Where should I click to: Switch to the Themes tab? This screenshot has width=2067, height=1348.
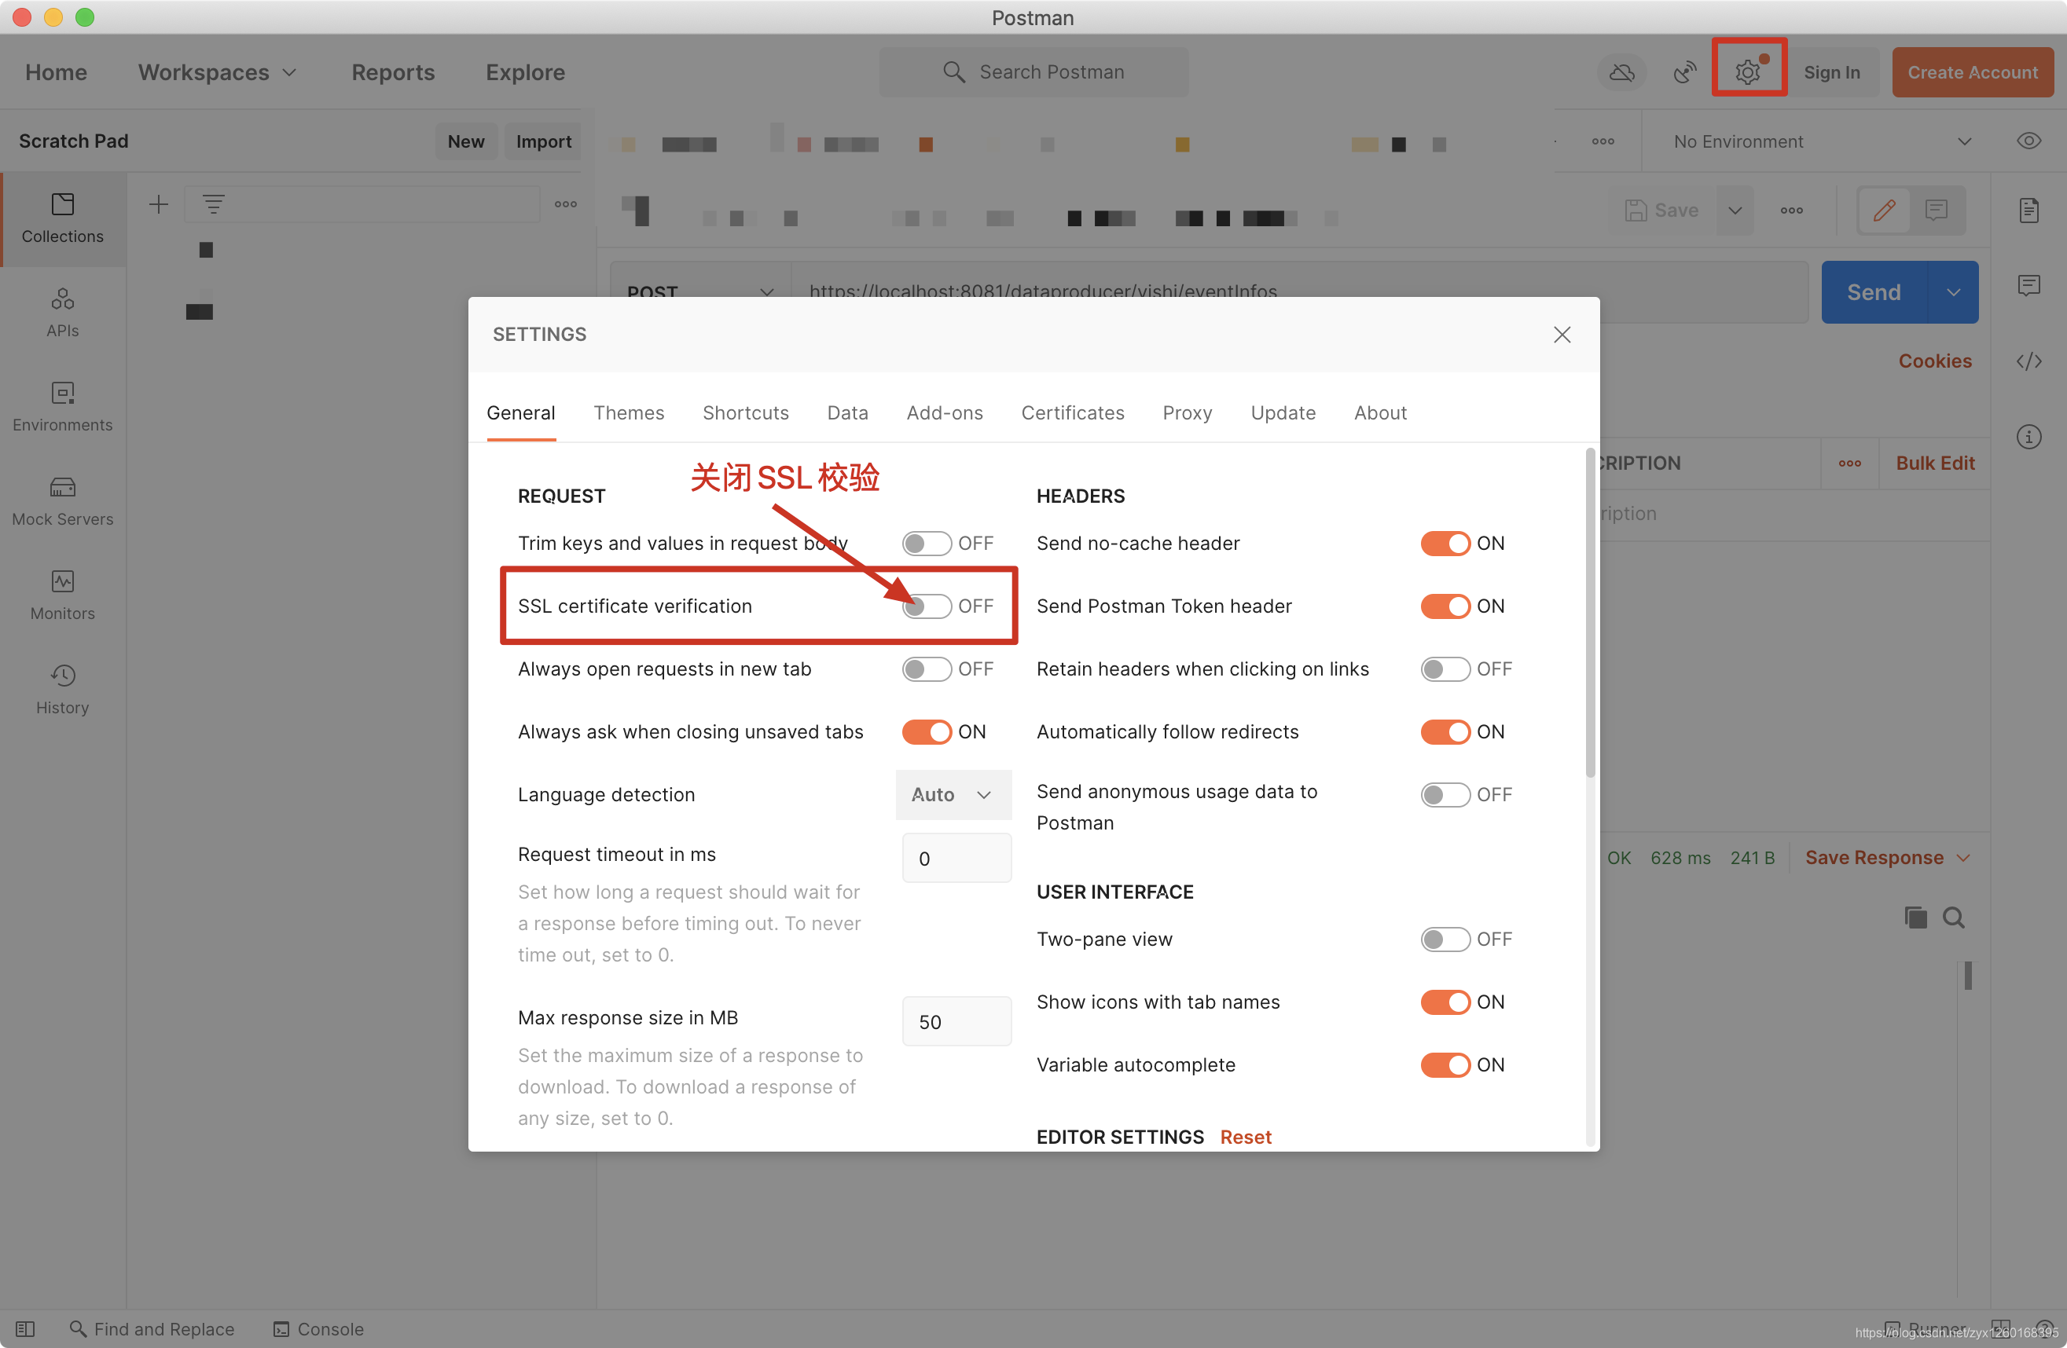pyautogui.click(x=629, y=412)
